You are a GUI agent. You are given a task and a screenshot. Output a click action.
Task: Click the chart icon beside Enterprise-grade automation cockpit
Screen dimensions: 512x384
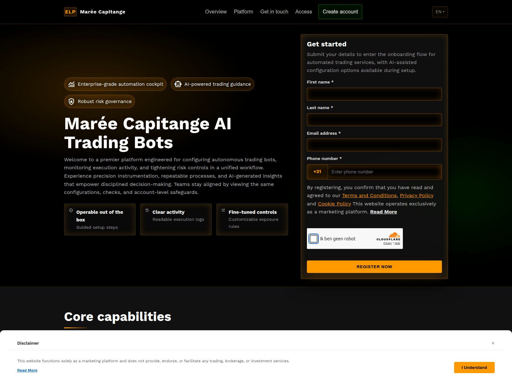(x=71, y=84)
